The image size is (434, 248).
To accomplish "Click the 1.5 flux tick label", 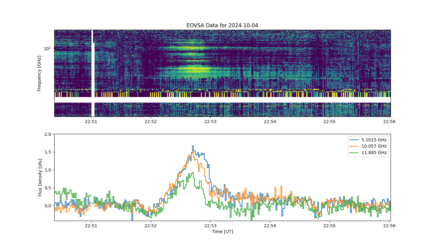I will click(x=48, y=152).
